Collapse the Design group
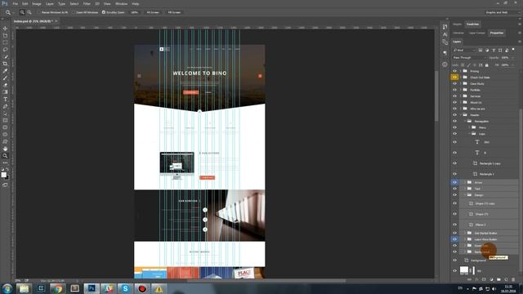Image resolution: width=523 pixels, height=294 pixels. pos(465,195)
